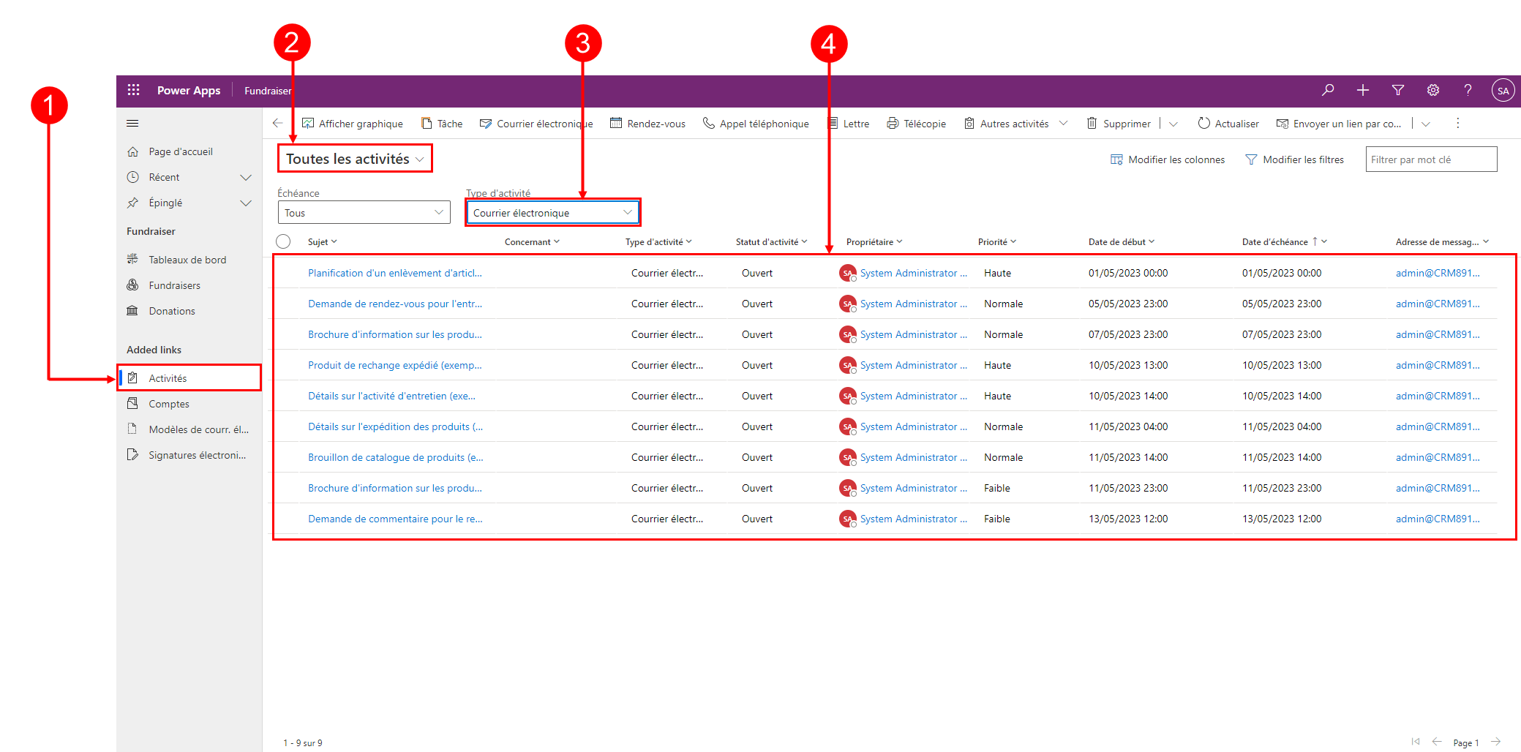The image size is (1521, 752).
Task: Select Activités in the sidebar
Action: (x=189, y=378)
